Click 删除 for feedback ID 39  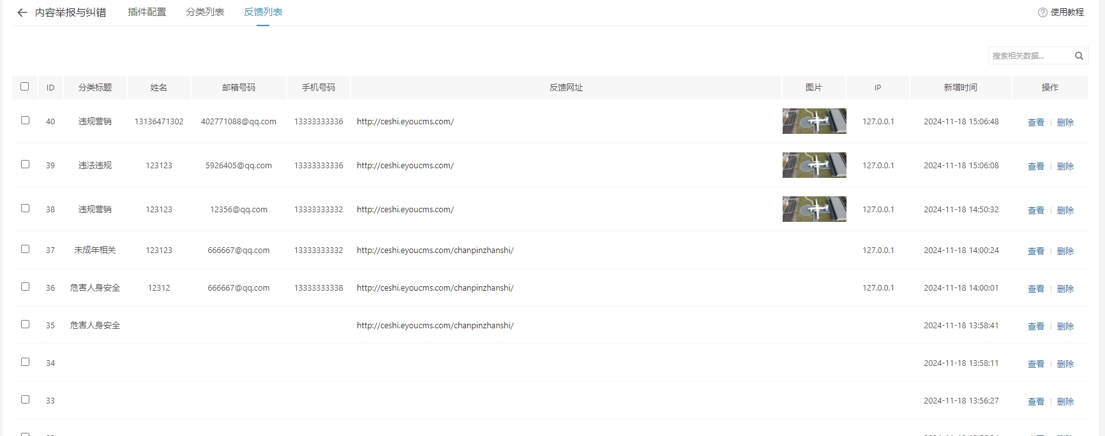point(1065,166)
